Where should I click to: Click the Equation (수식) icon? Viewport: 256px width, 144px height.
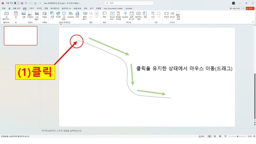(x=153, y=13)
